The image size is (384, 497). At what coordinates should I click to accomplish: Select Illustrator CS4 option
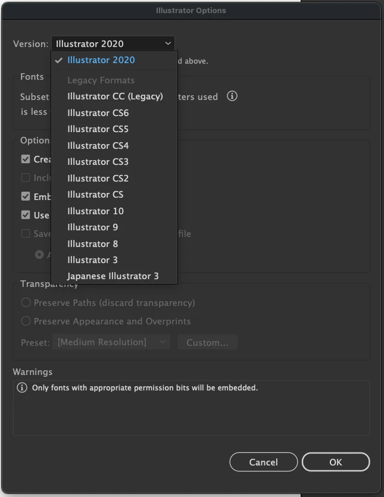pyautogui.click(x=114, y=145)
